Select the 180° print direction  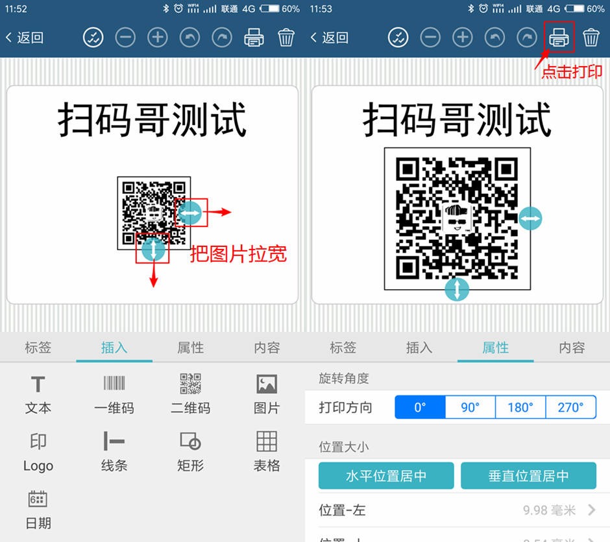click(520, 407)
